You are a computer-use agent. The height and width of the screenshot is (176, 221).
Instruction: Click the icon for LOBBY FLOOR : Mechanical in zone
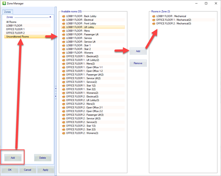click(x=154, y=16)
